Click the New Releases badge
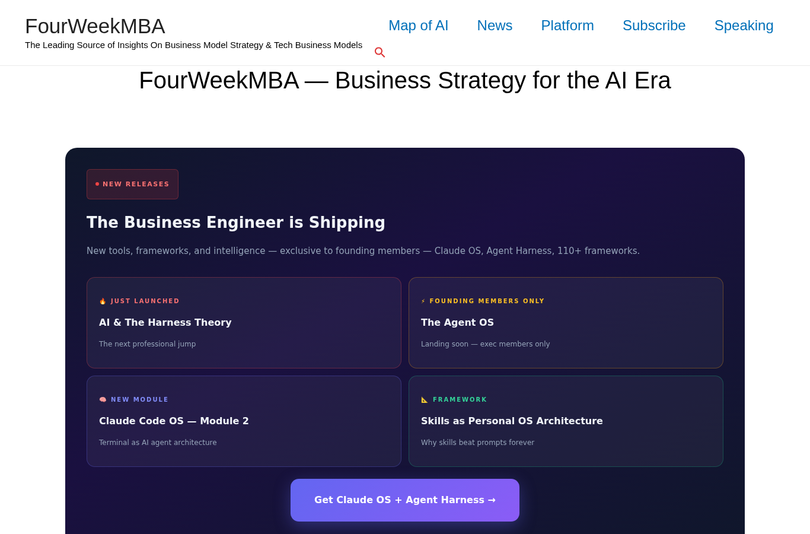Image resolution: width=810 pixels, height=534 pixels. (132, 184)
